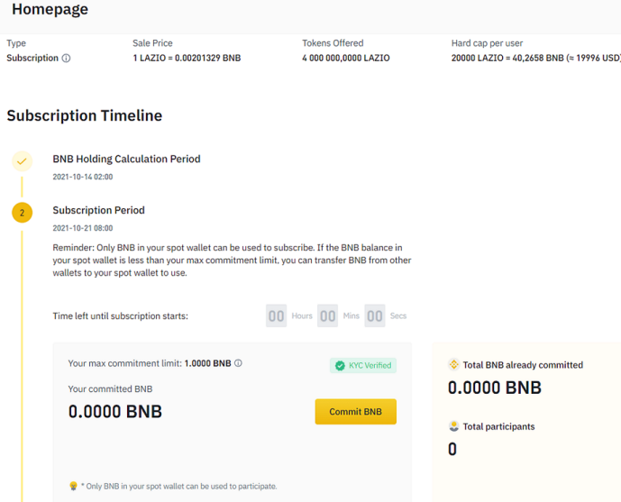Click the checkmark icon for BNB Holding Calculation Period

(x=23, y=161)
